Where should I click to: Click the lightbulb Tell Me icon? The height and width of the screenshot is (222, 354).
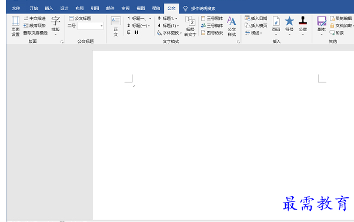(x=185, y=9)
